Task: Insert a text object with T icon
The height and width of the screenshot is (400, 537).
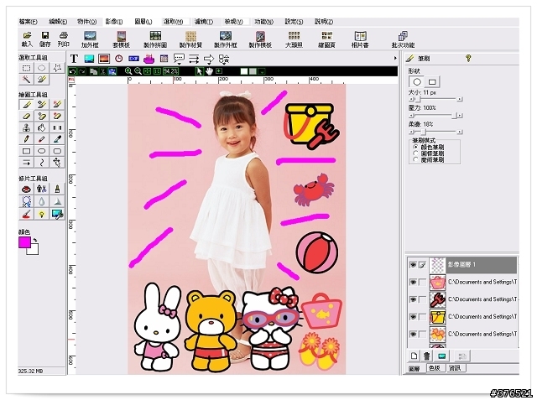Action: click(74, 59)
